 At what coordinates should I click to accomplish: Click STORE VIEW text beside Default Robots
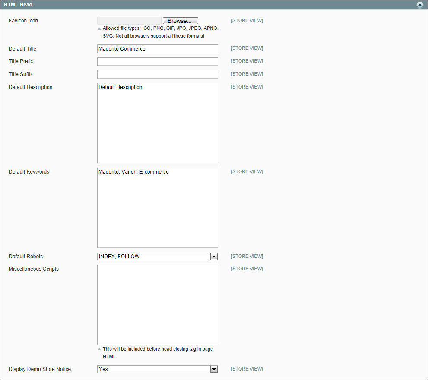[x=247, y=256]
